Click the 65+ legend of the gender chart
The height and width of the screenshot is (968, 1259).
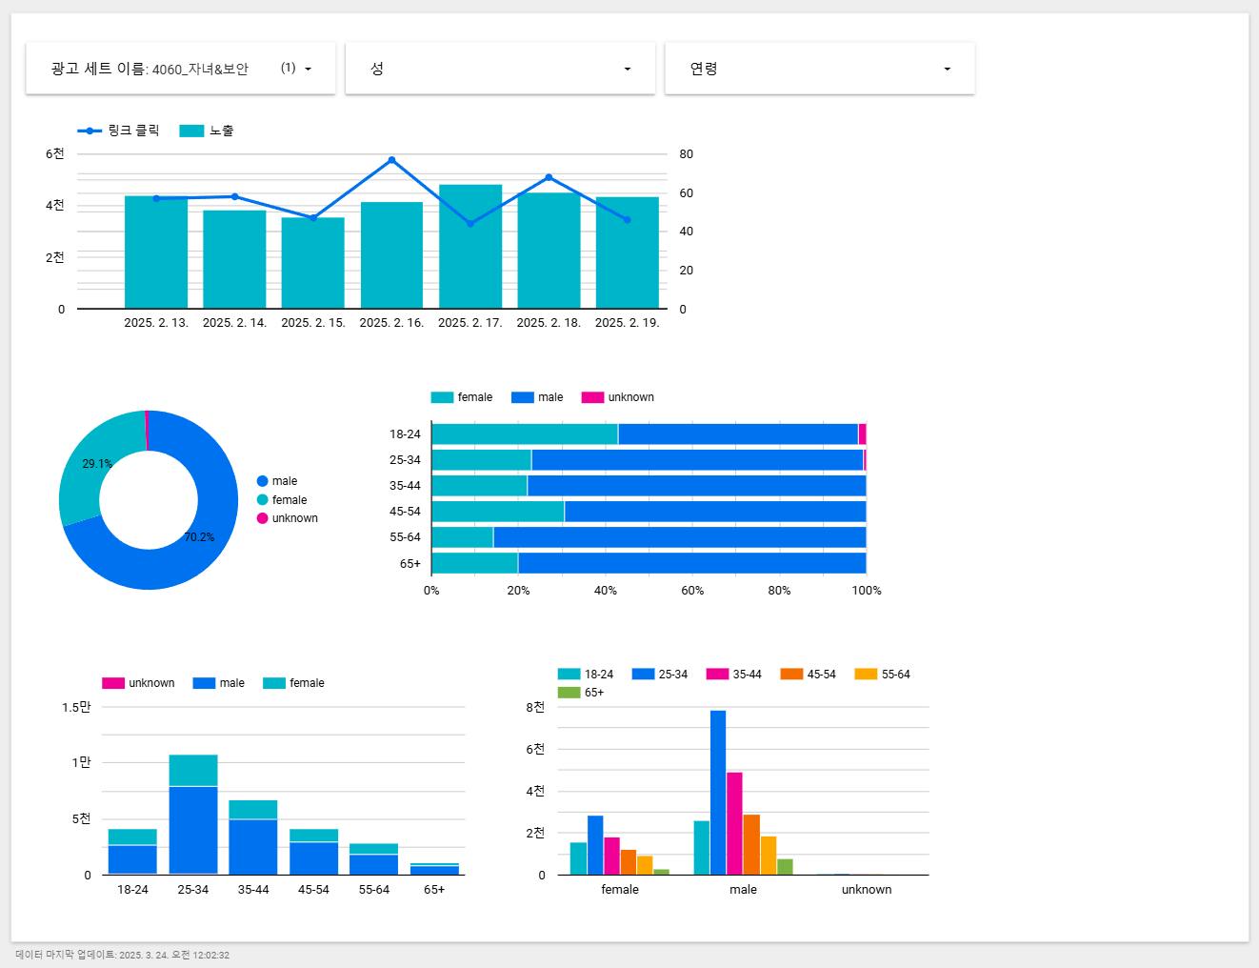point(581,693)
